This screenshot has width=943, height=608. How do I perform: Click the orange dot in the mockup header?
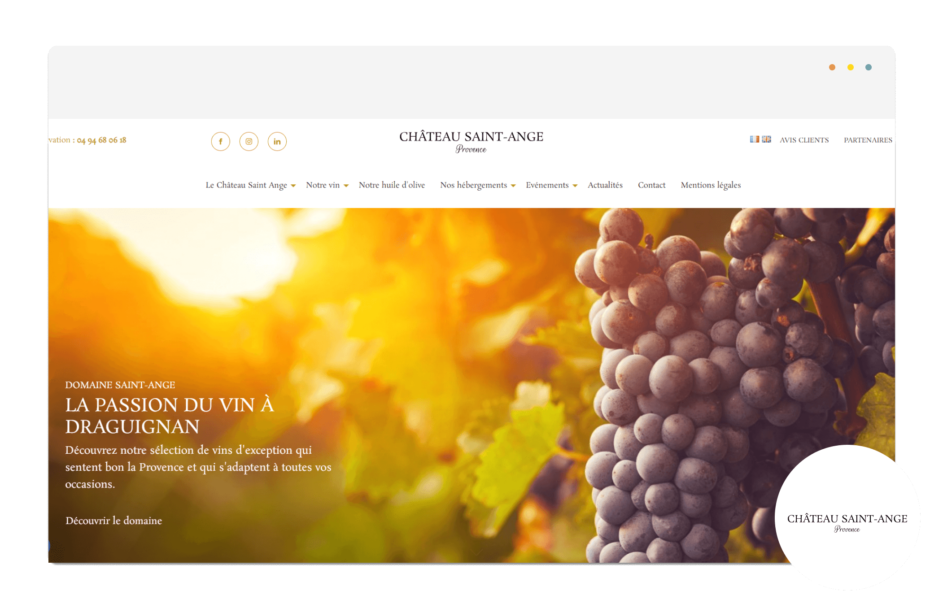[x=832, y=67]
